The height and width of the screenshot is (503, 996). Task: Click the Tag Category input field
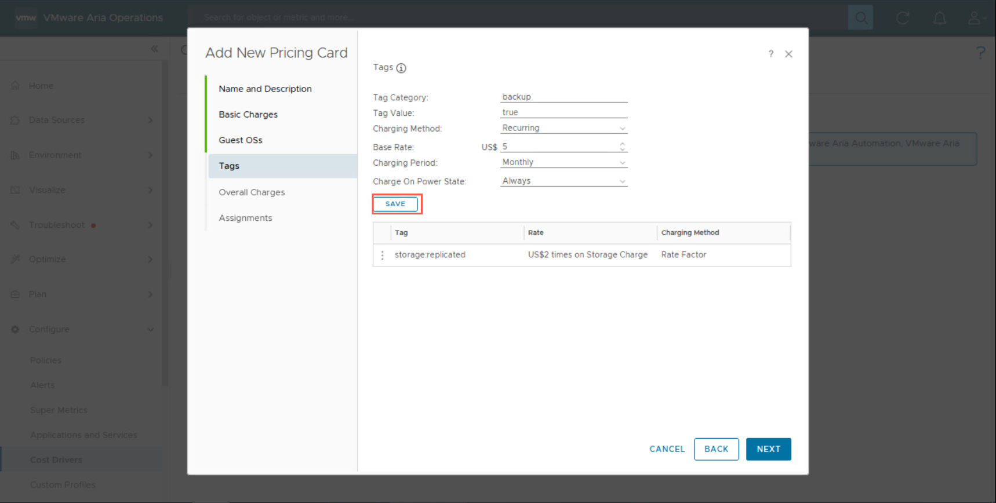point(564,97)
